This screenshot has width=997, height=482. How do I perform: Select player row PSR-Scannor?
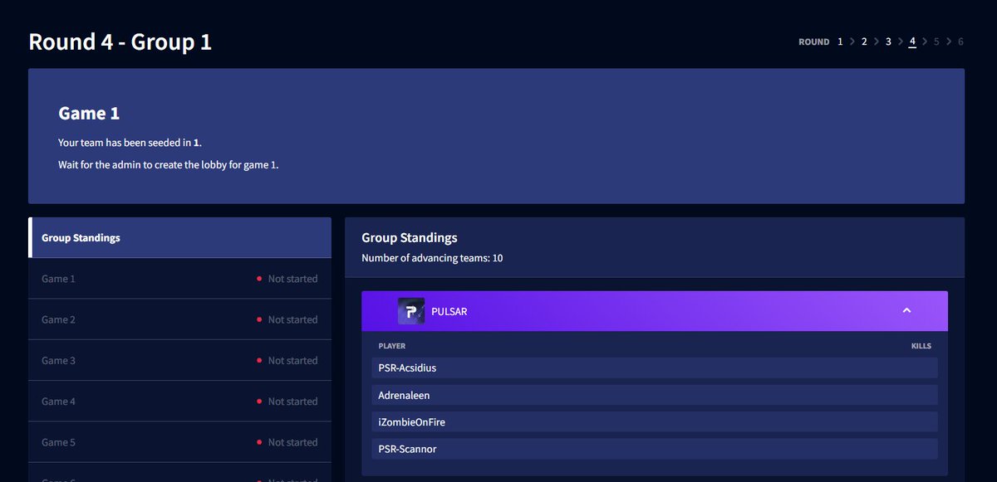coord(655,449)
